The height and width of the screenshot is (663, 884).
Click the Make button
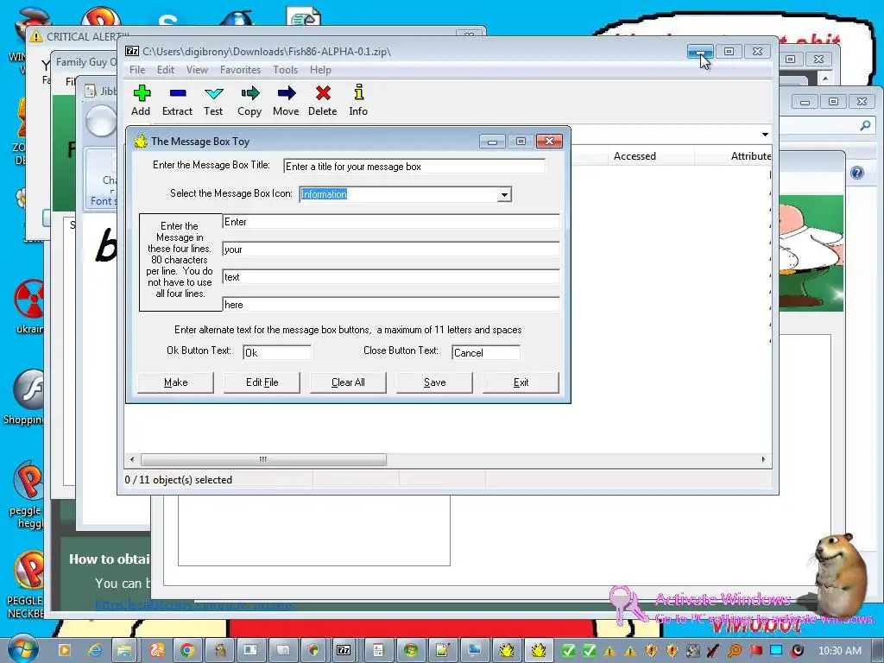(175, 382)
